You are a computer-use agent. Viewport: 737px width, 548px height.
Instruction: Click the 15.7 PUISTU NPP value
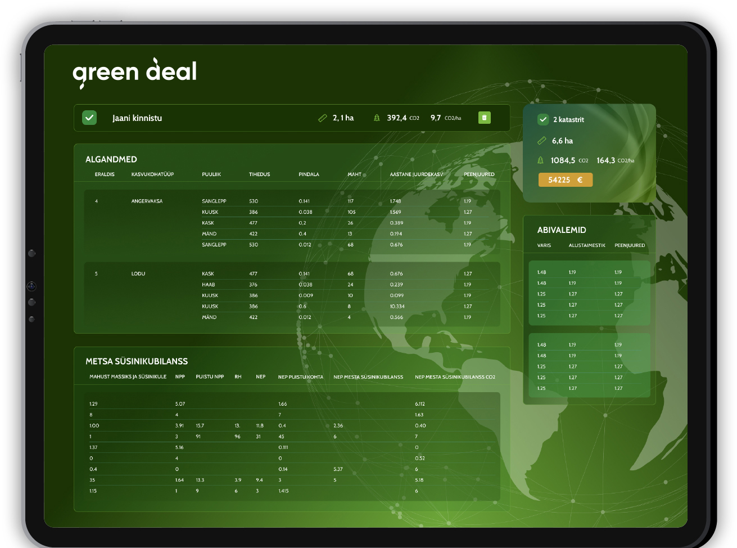(200, 426)
